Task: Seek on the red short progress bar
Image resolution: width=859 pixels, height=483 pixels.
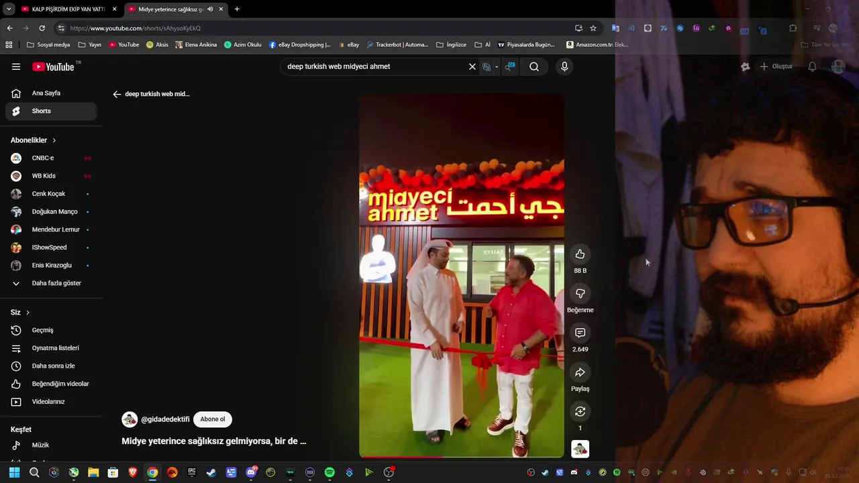Action: click(462, 456)
